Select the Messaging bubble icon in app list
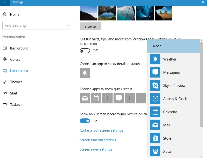This screenshot has height=160, width=207. pos(155,72)
